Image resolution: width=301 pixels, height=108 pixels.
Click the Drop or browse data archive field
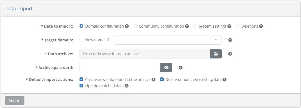pyautogui.click(x=145, y=54)
